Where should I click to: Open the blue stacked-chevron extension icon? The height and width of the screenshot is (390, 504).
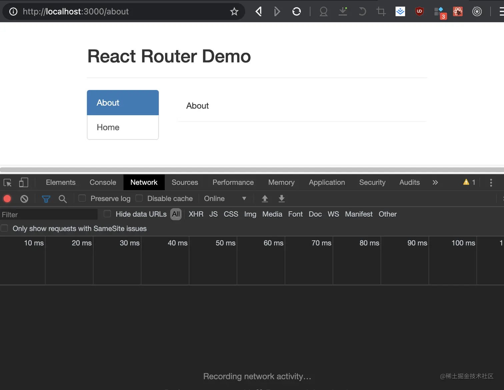point(400,12)
